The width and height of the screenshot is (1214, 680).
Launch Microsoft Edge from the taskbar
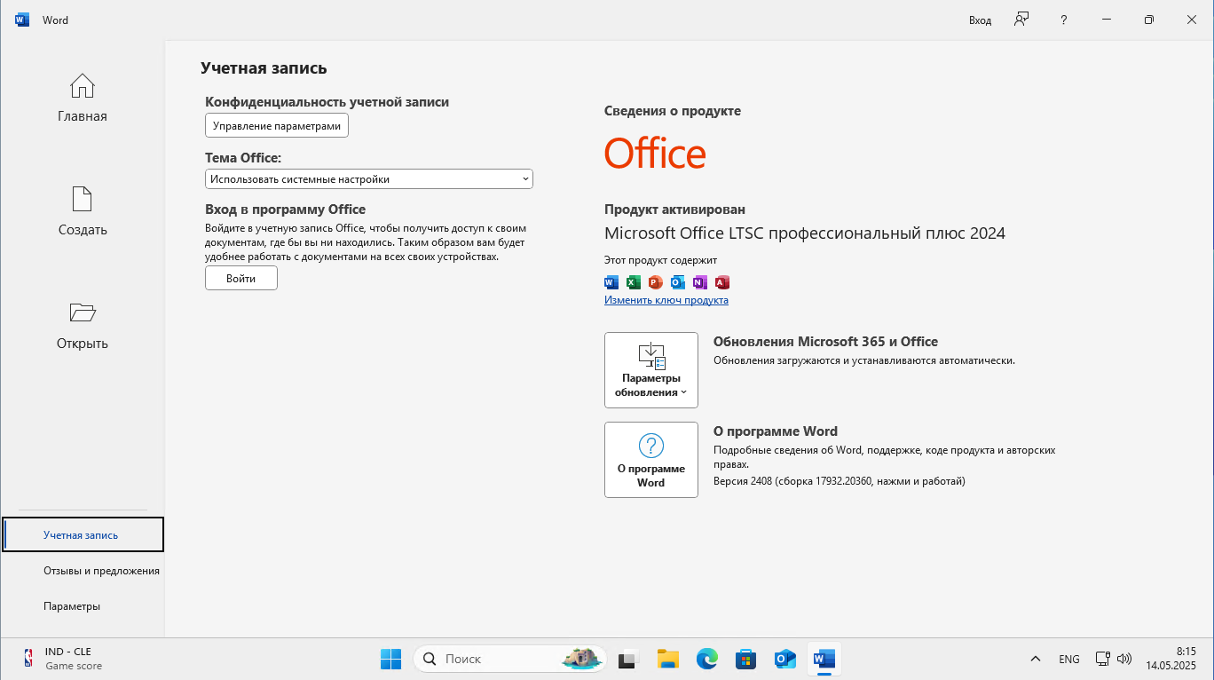click(x=707, y=659)
